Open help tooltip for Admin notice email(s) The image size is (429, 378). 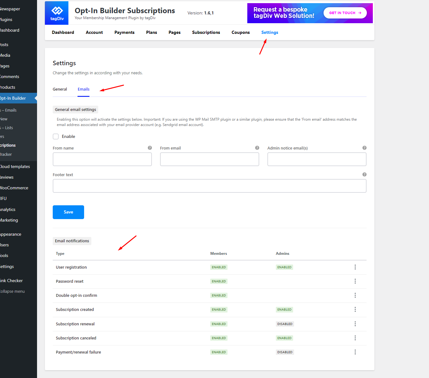pos(364,148)
